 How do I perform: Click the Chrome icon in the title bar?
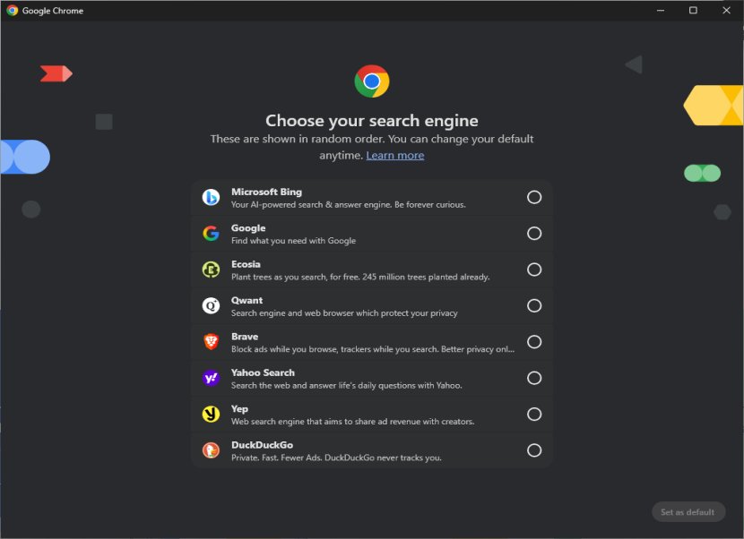13,11
